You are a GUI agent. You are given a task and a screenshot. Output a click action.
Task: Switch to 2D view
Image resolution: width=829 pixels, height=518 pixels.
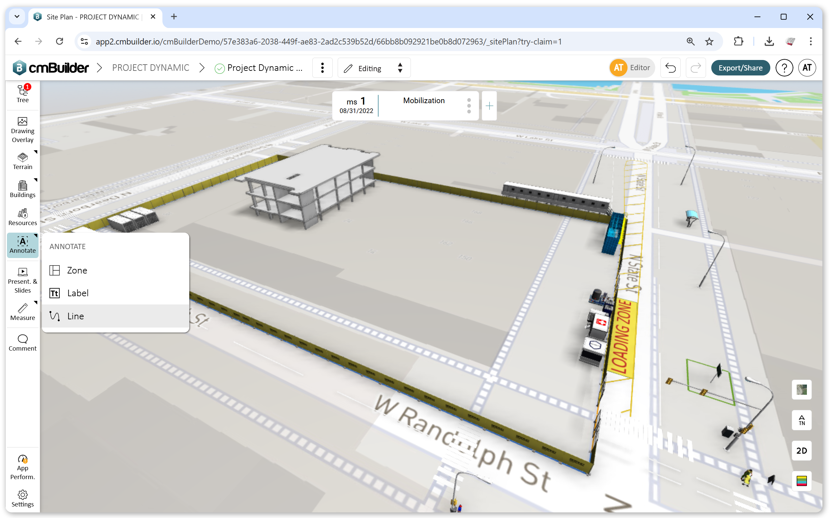801,450
